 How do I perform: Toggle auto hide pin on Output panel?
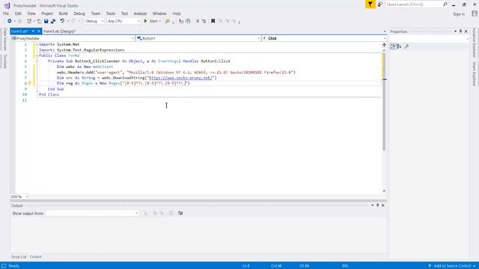(x=377, y=205)
